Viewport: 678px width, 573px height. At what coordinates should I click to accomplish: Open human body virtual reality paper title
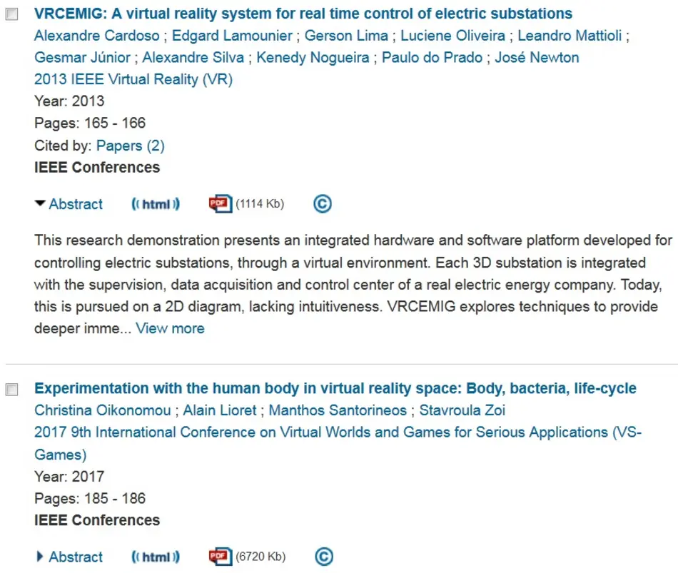(335, 388)
